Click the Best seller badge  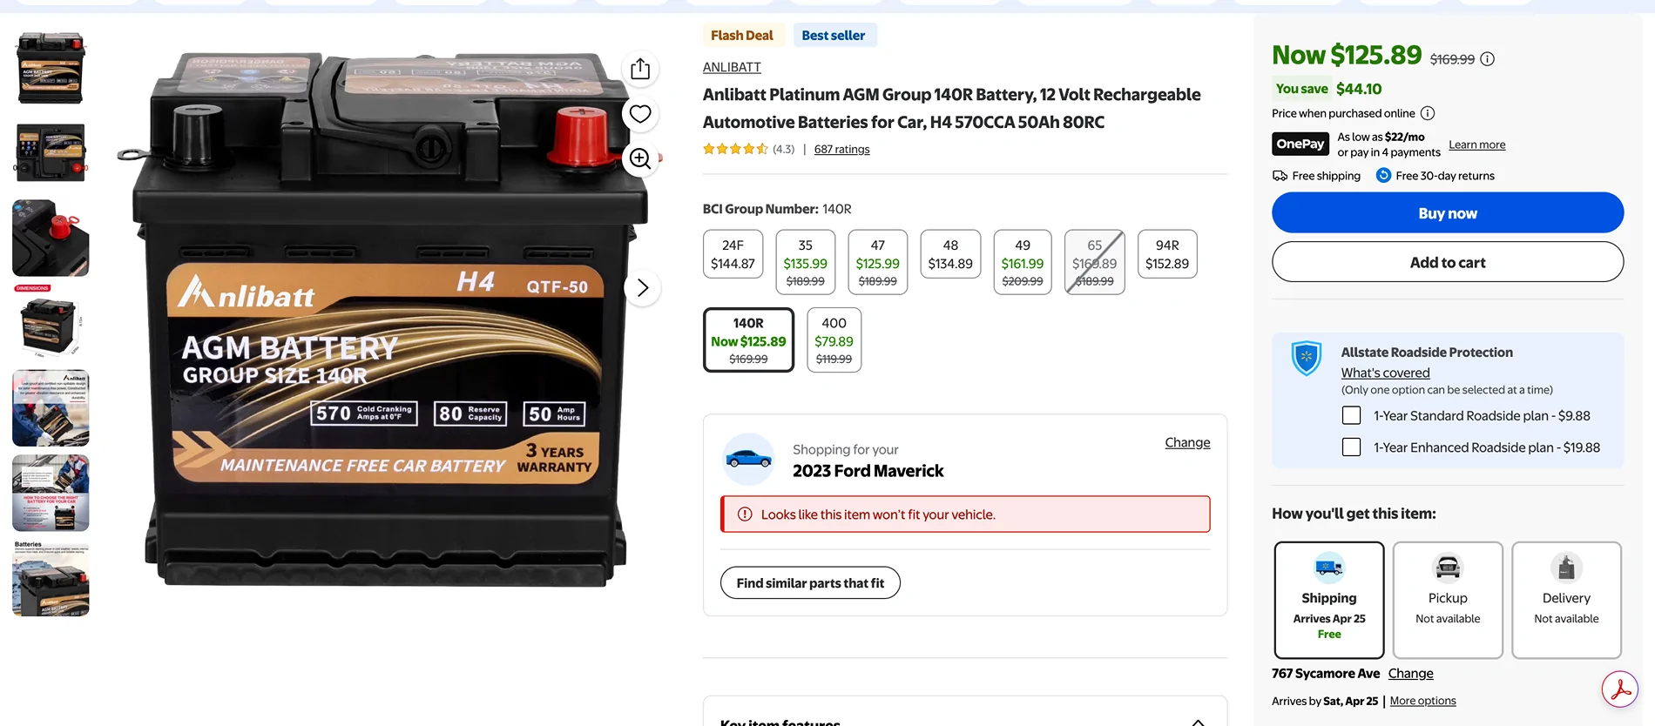(834, 36)
